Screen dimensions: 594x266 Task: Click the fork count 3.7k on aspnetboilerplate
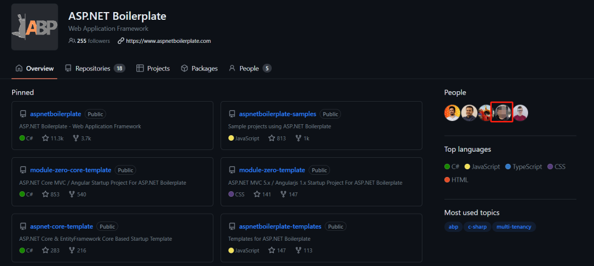(x=81, y=138)
